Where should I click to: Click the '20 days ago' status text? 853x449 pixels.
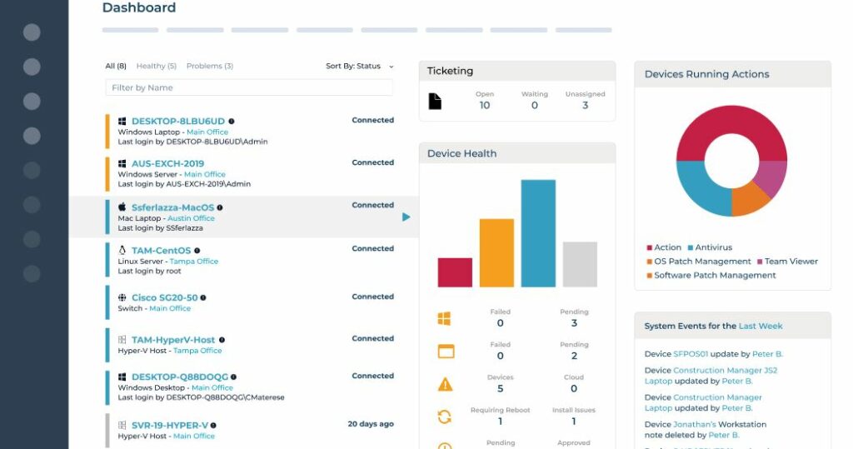click(371, 424)
